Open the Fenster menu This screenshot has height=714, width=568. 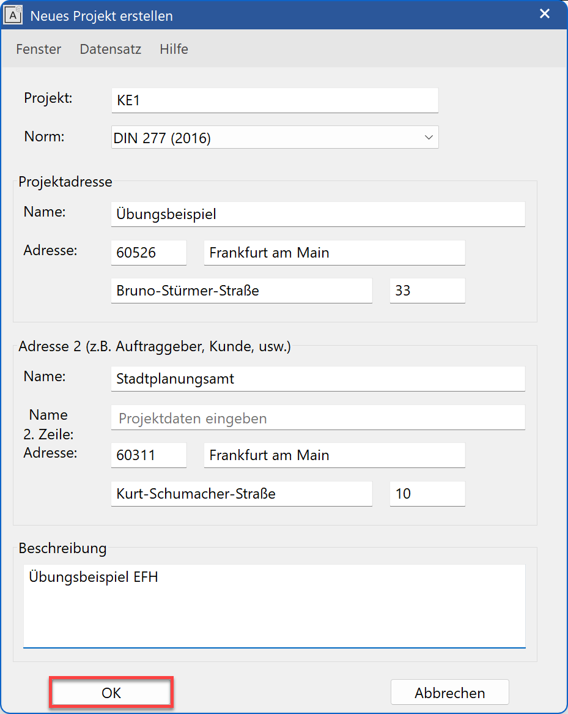coord(39,49)
